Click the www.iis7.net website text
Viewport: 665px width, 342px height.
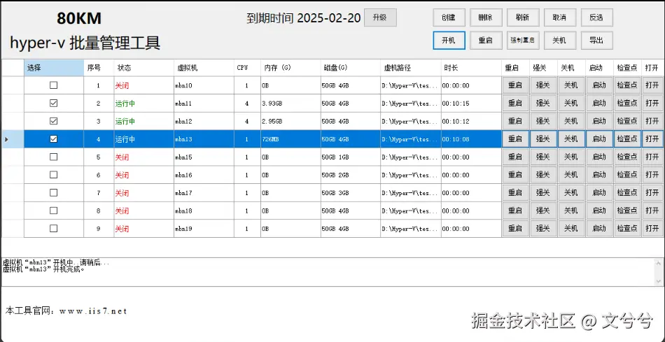pos(93,311)
